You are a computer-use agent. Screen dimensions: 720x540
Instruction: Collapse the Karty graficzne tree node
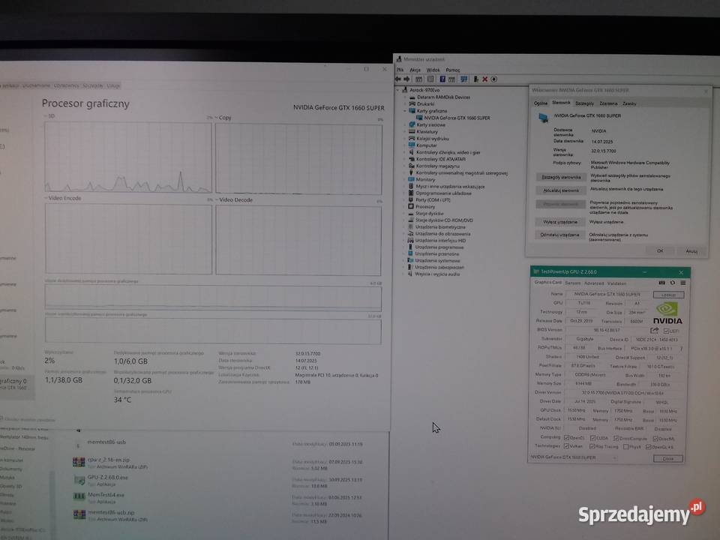click(x=404, y=111)
